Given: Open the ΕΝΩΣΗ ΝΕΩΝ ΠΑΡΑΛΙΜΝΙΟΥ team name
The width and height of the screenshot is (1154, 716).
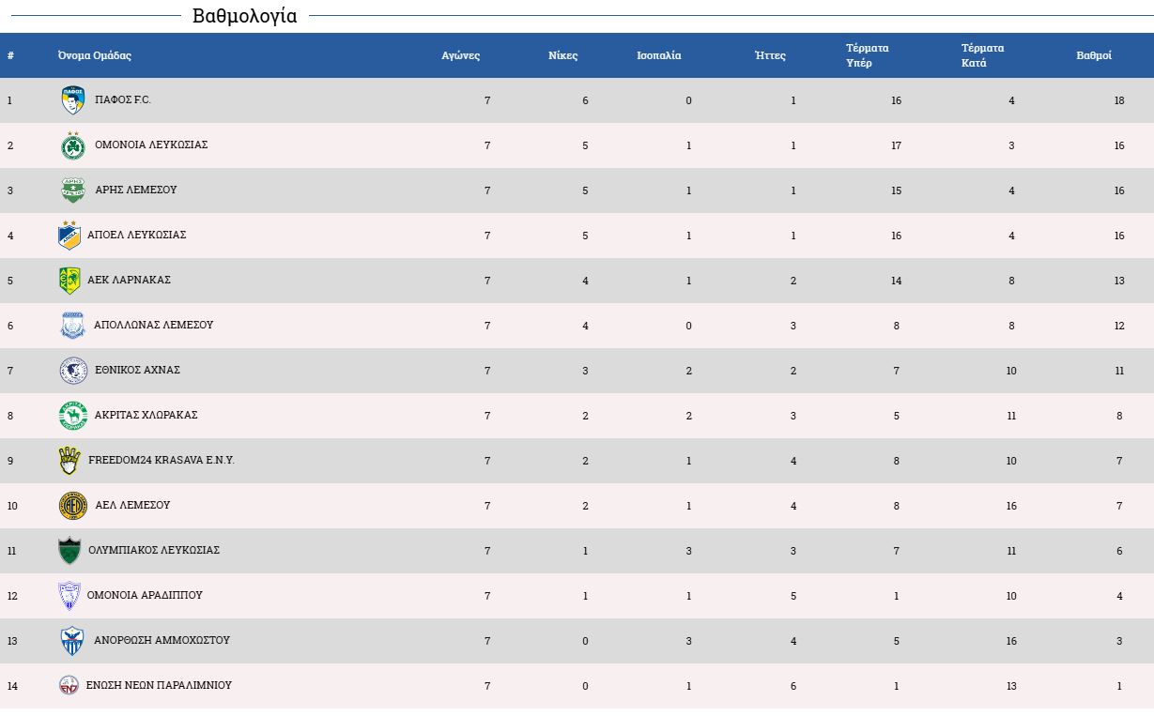Looking at the screenshot, I should [x=159, y=685].
